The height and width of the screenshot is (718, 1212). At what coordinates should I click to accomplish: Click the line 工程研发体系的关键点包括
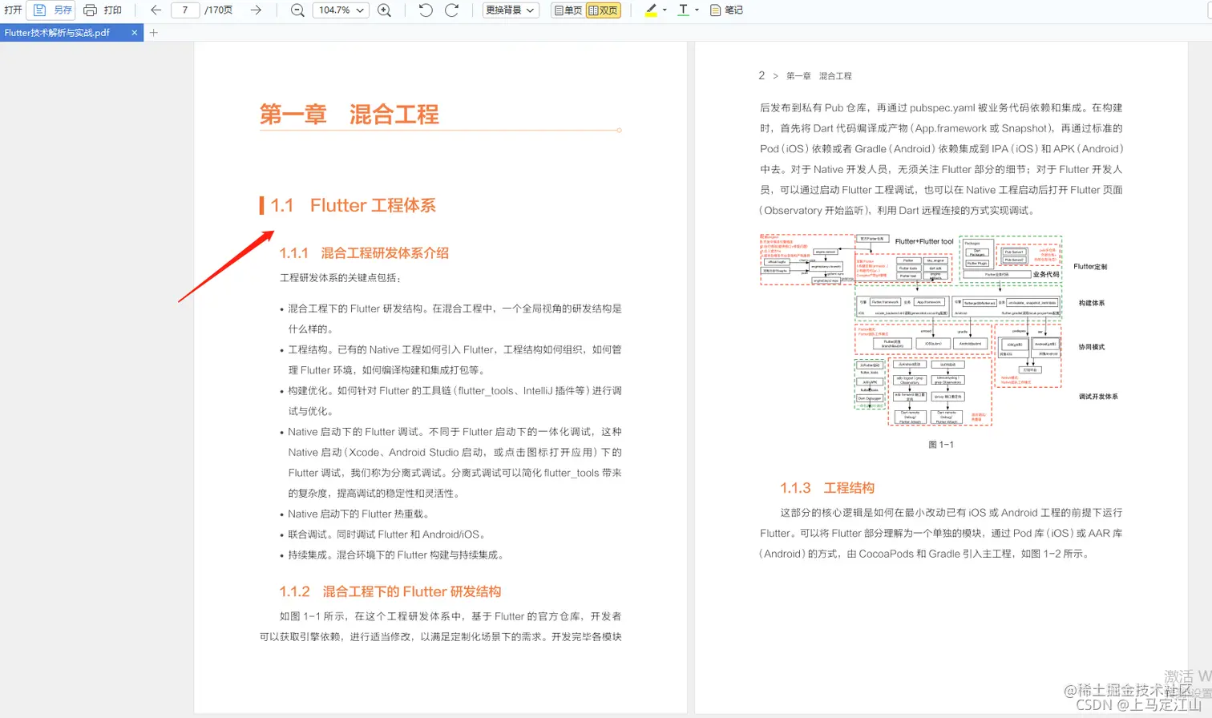tap(341, 278)
